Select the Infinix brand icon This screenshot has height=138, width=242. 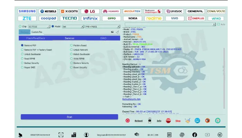[91, 18]
